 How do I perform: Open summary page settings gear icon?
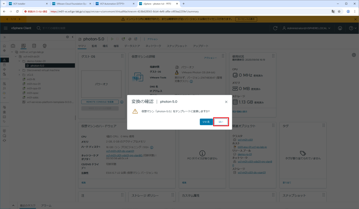(x=354, y=55)
